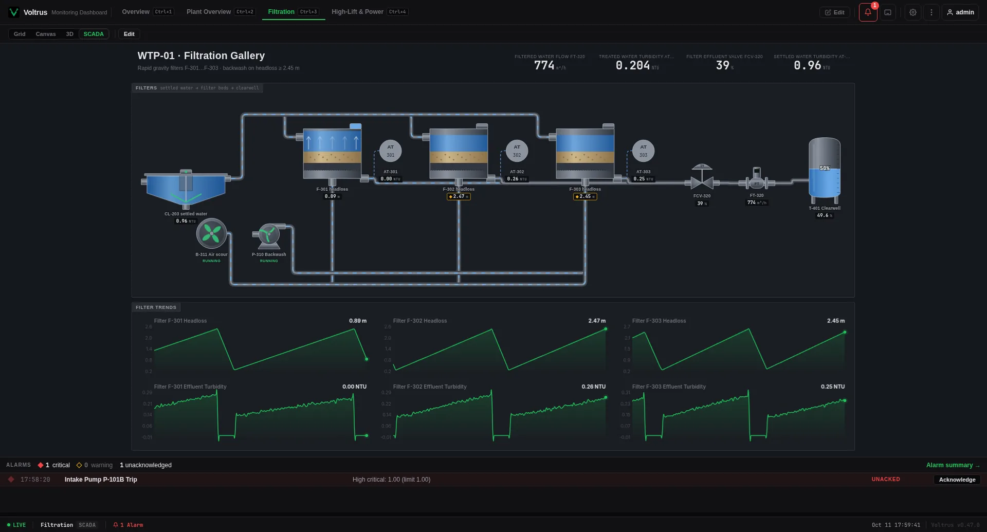
Task: Select the B-311 Air scour blower icon
Action: coord(211,234)
